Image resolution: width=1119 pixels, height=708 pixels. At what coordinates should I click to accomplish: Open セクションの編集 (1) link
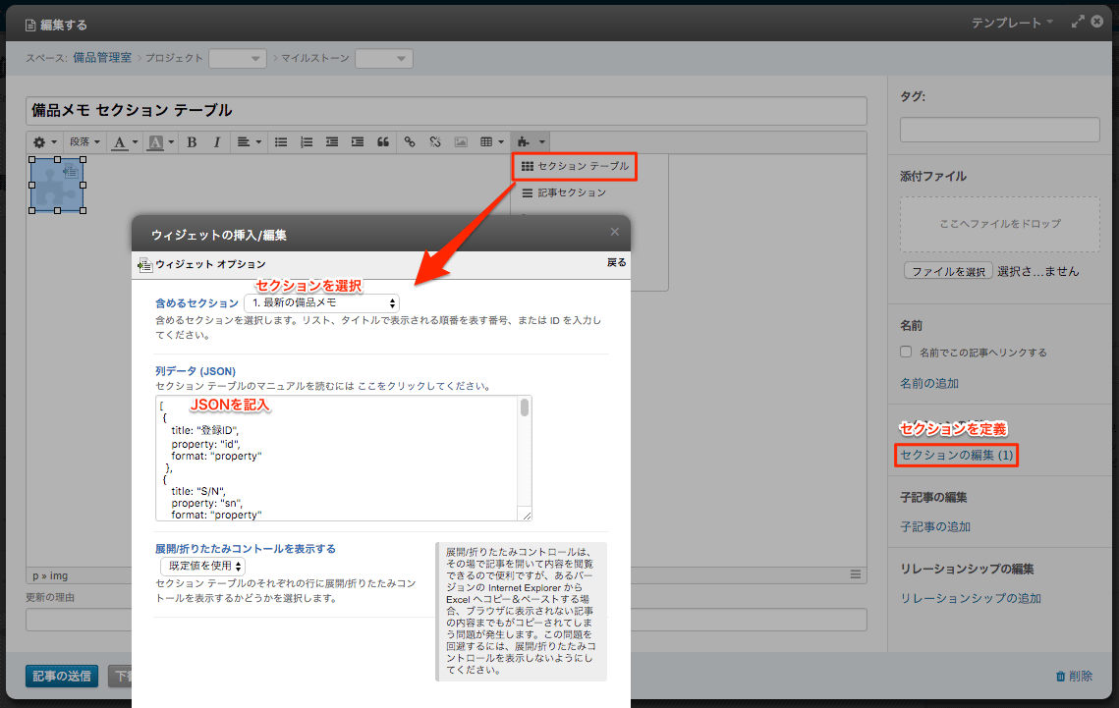pos(956,456)
